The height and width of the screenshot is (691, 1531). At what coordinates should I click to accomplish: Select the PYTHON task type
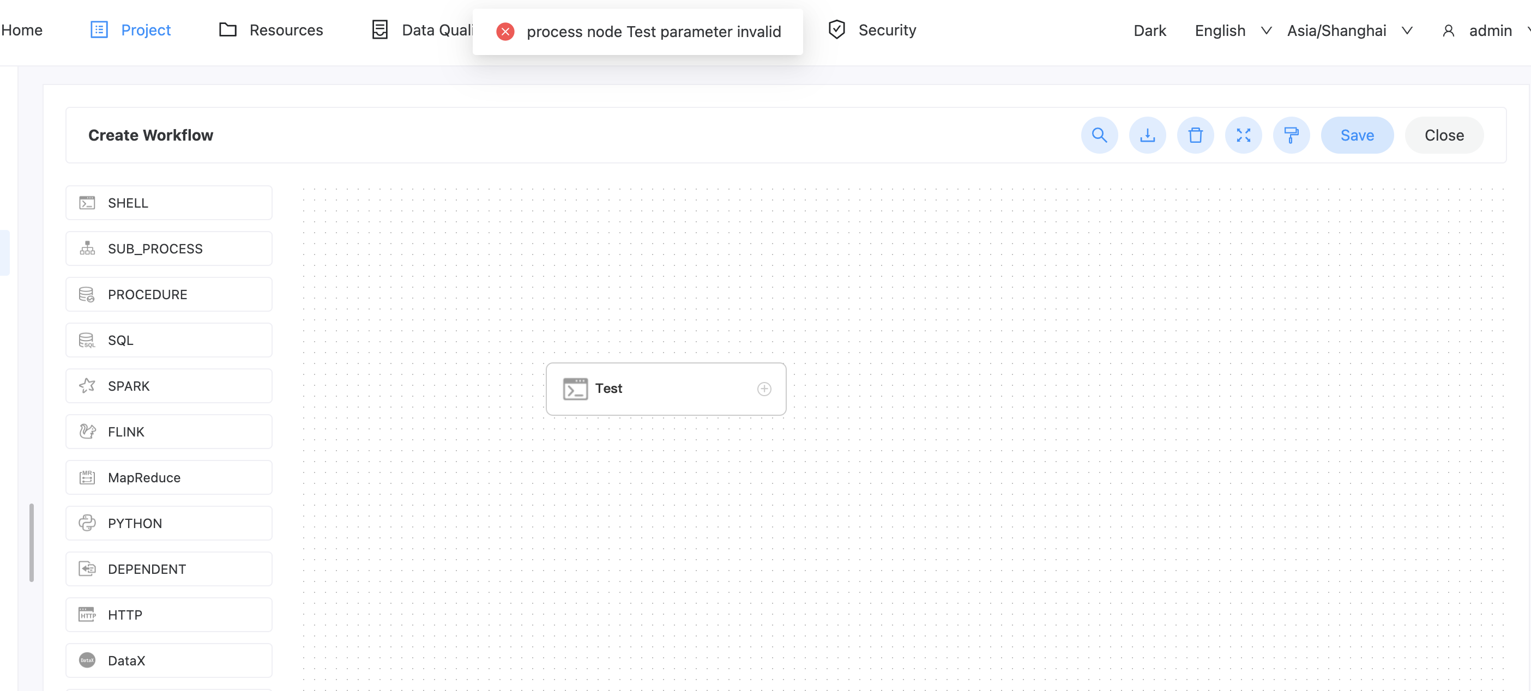(169, 523)
